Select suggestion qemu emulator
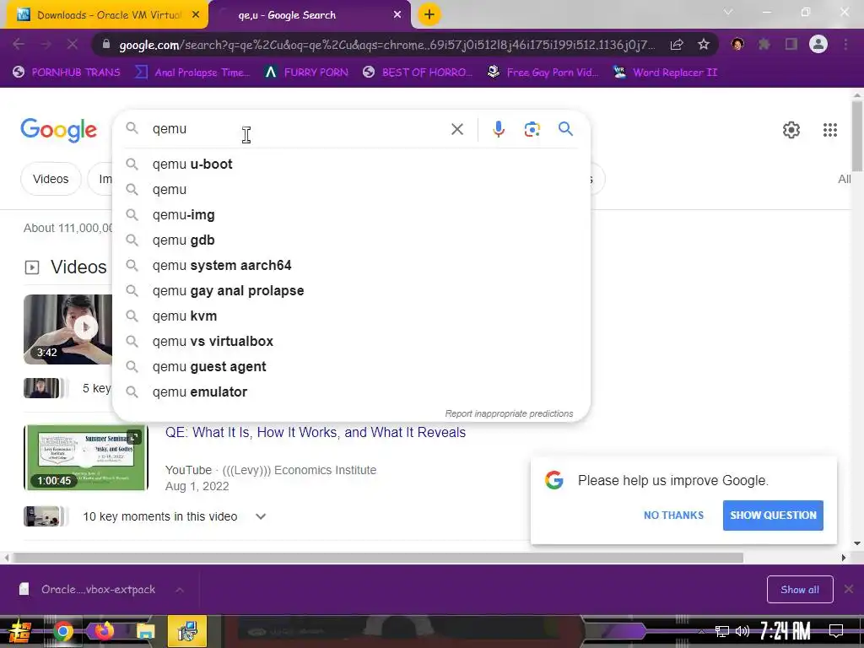This screenshot has width=864, height=648. click(x=351, y=392)
